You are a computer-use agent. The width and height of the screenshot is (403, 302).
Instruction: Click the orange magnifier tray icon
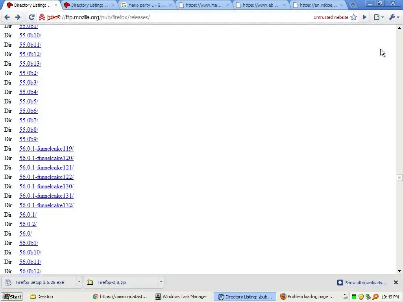pyautogui.click(x=376, y=297)
